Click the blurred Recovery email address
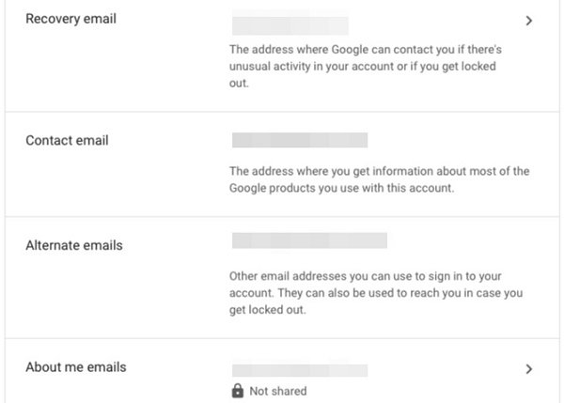The width and height of the screenshot is (564, 403). pyautogui.click(x=290, y=25)
